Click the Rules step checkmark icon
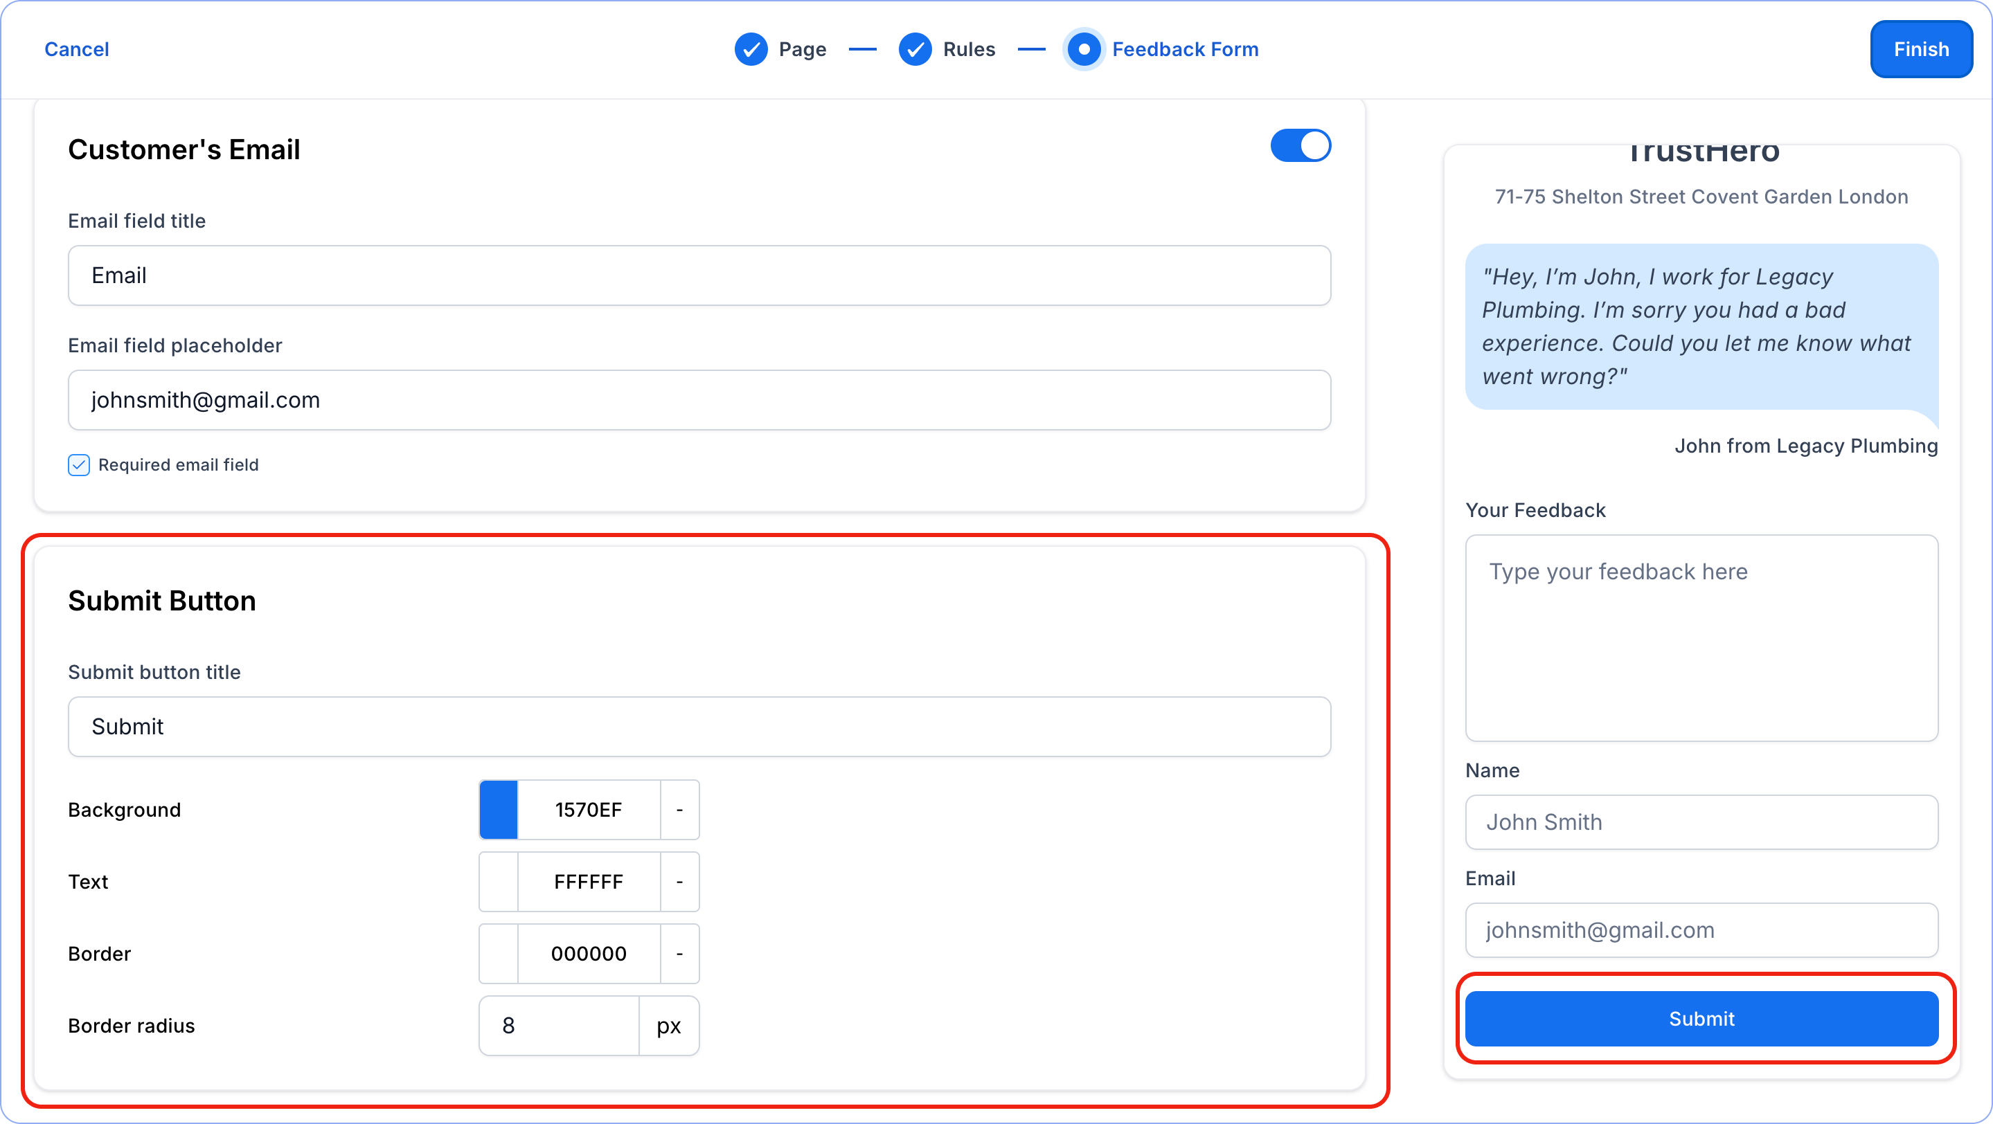Screen dimensions: 1993x1124 (915, 49)
